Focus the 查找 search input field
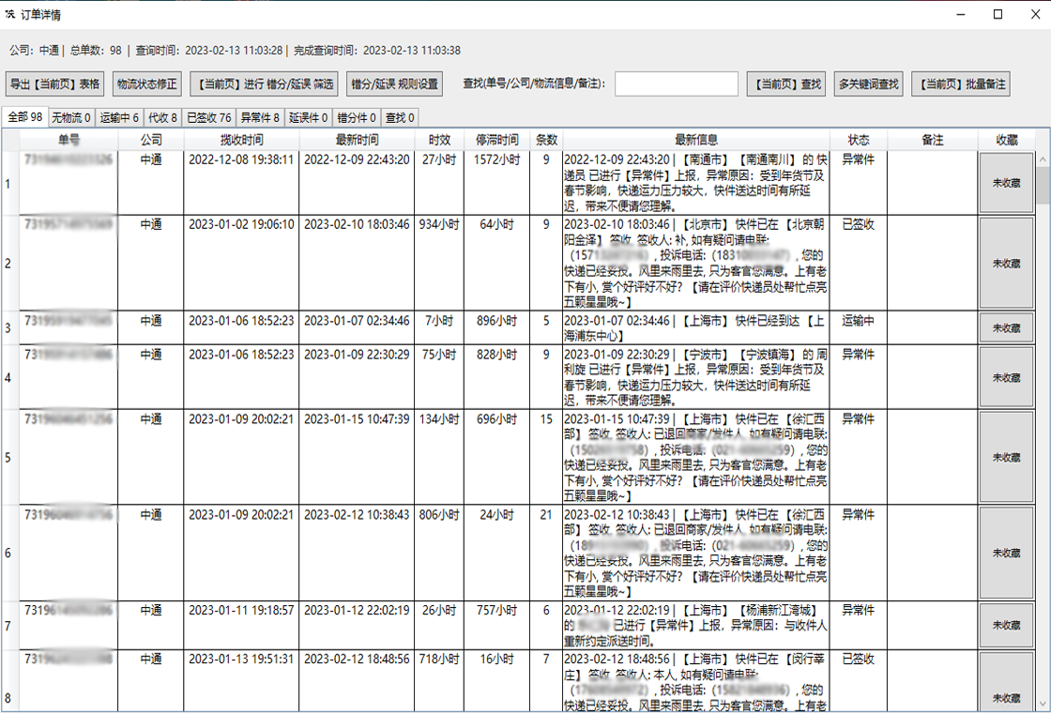1051x713 pixels. point(676,83)
